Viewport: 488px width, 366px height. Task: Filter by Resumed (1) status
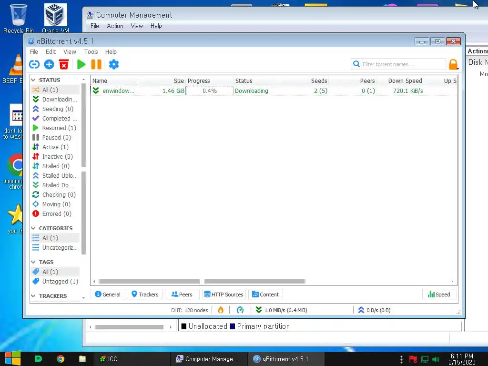point(55,128)
